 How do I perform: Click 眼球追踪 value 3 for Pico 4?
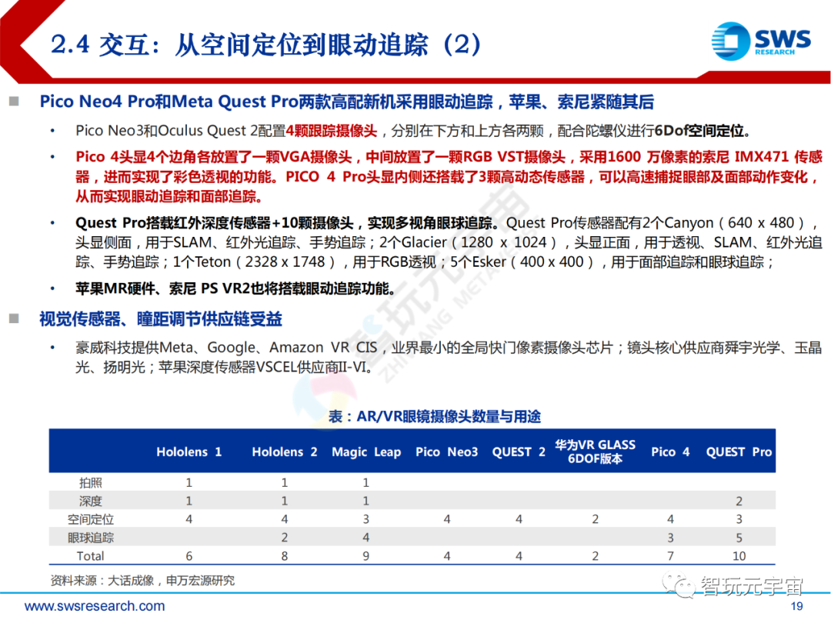[670, 538]
